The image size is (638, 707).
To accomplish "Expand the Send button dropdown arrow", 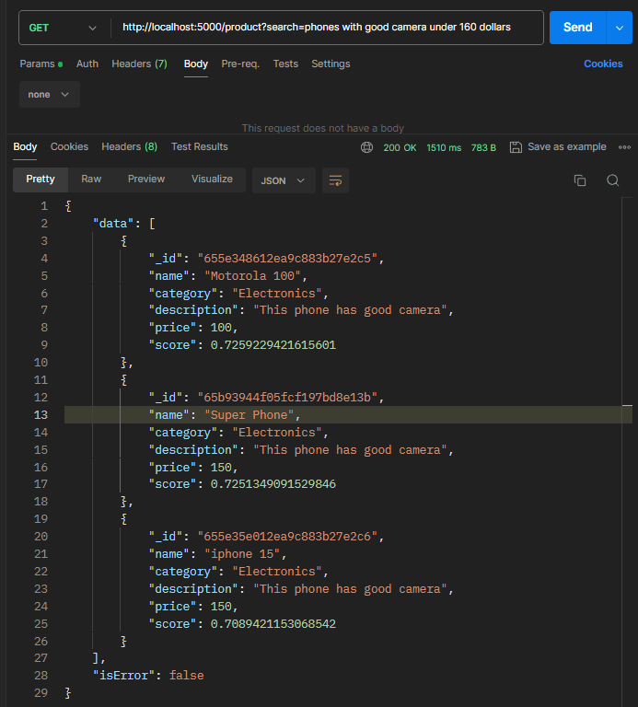I will pos(619,28).
